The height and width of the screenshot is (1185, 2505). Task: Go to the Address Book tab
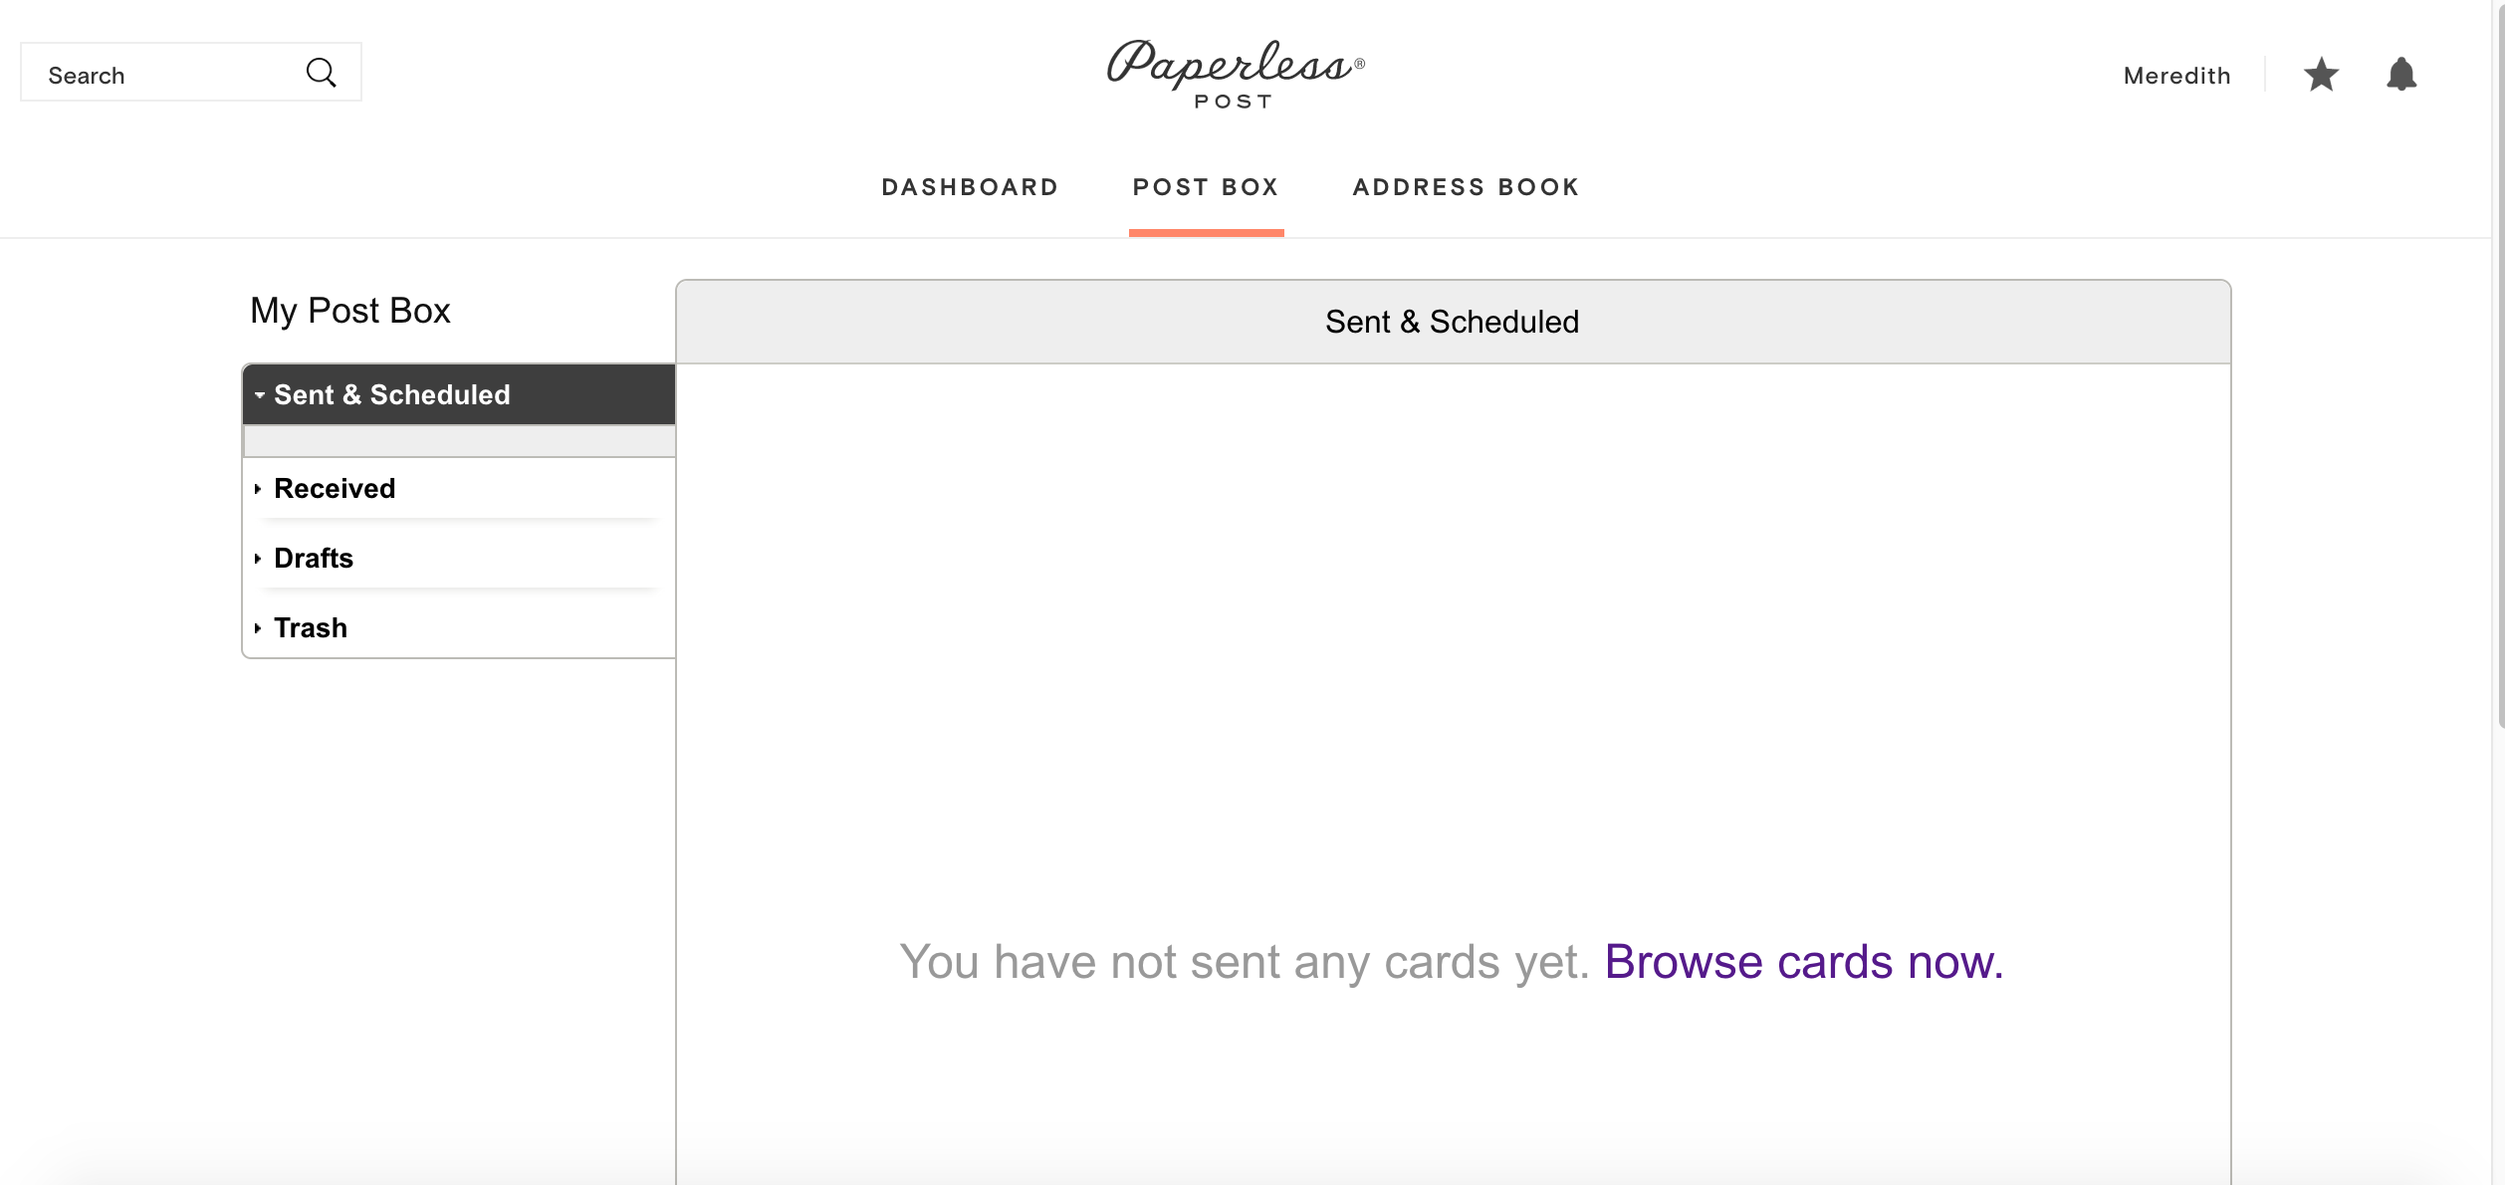tap(1466, 187)
